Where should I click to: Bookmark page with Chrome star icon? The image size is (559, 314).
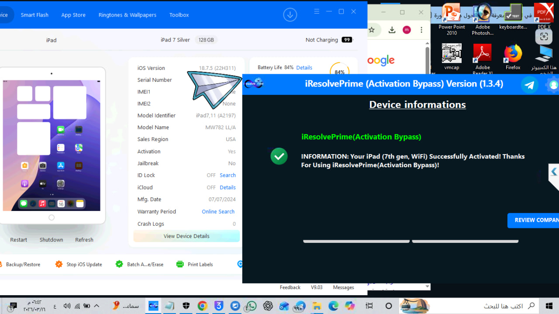(x=372, y=30)
